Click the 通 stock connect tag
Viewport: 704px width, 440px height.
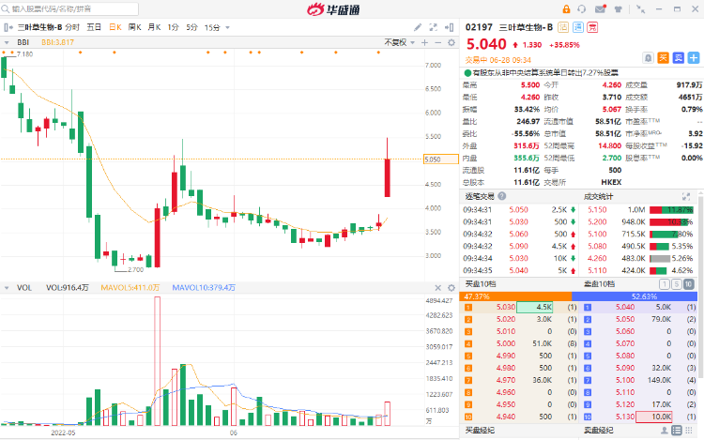click(x=578, y=27)
